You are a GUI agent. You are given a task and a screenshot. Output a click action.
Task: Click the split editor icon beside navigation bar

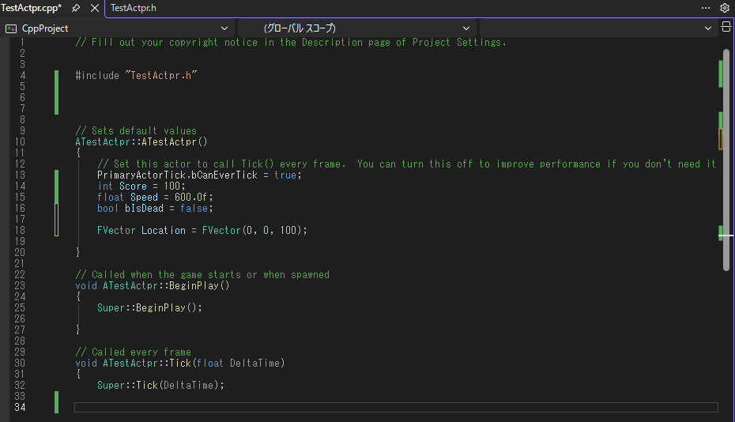click(x=726, y=28)
